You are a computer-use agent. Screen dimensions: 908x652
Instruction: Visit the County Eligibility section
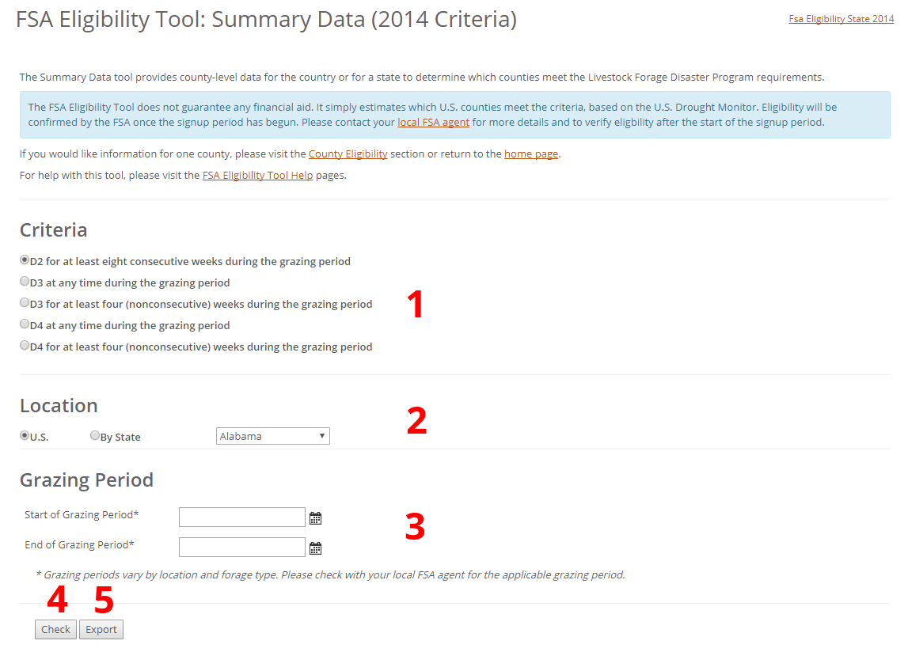pos(348,154)
